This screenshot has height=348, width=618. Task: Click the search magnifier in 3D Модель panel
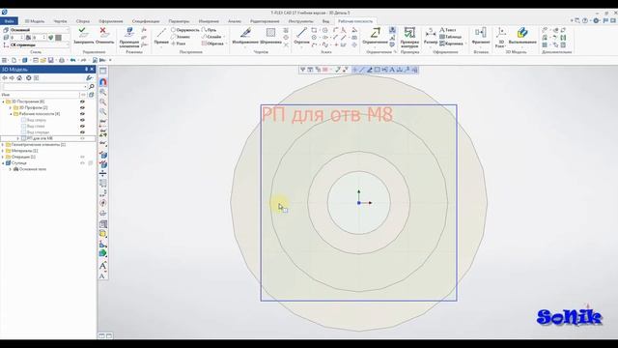[92, 86]
